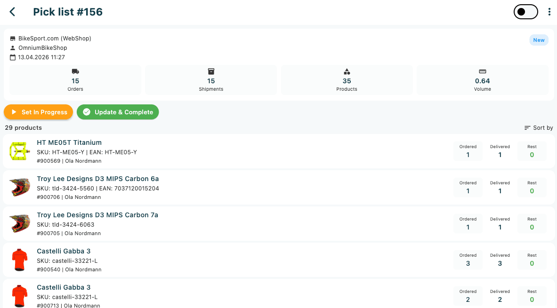Viewport: 557px width, 308px height.
Task: Click the Set In Progress button
Action: tap(38, 112)
